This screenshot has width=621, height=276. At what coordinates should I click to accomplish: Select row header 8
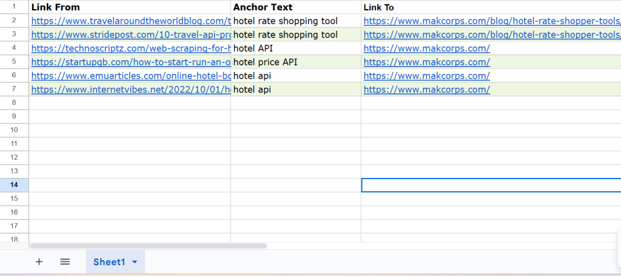pyautogui.click(x=15, y=103)
